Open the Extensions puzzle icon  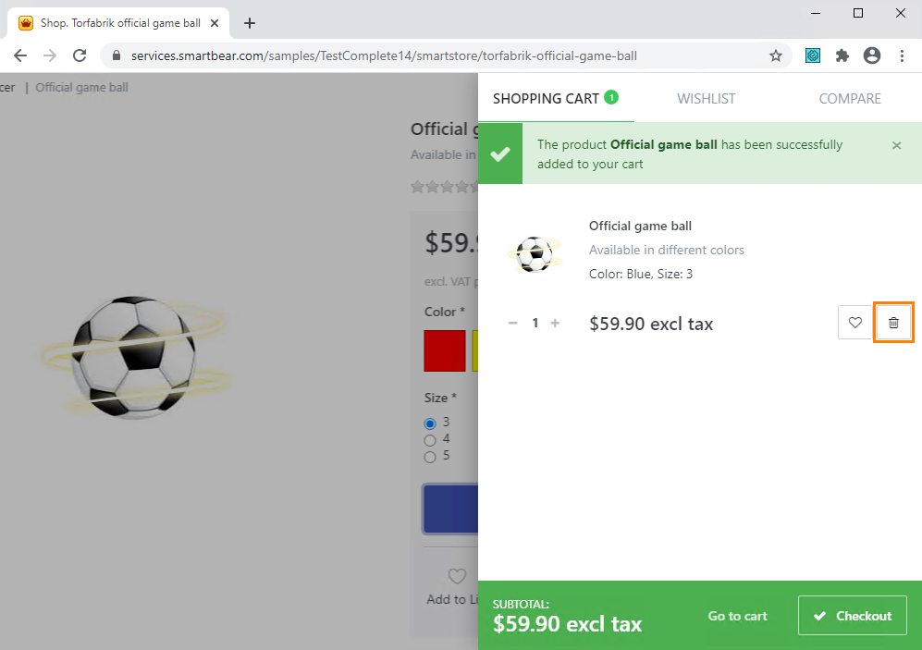[842, 55]
